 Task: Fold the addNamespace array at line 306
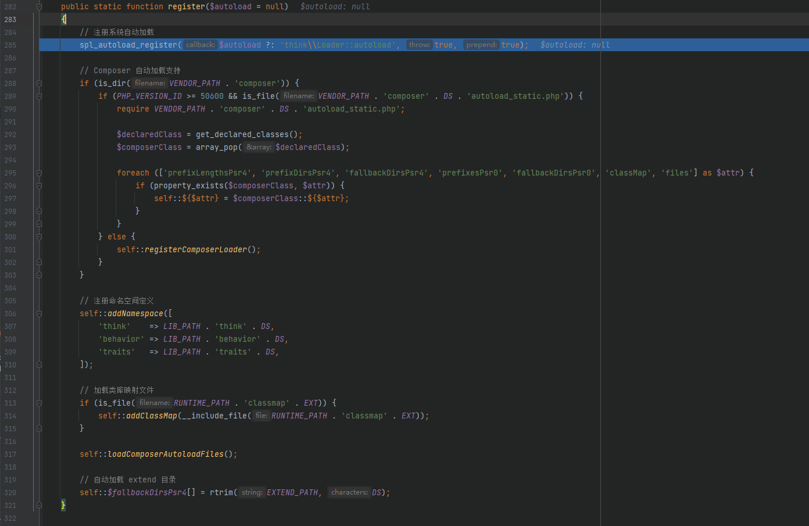39,313
